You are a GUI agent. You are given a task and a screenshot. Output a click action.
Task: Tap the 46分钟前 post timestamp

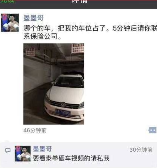[x=35, y=130]
